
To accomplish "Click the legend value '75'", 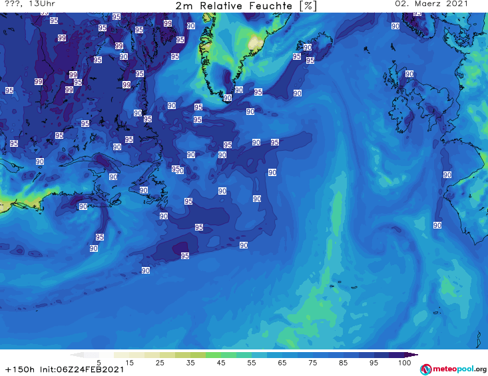I will point(312,363).
